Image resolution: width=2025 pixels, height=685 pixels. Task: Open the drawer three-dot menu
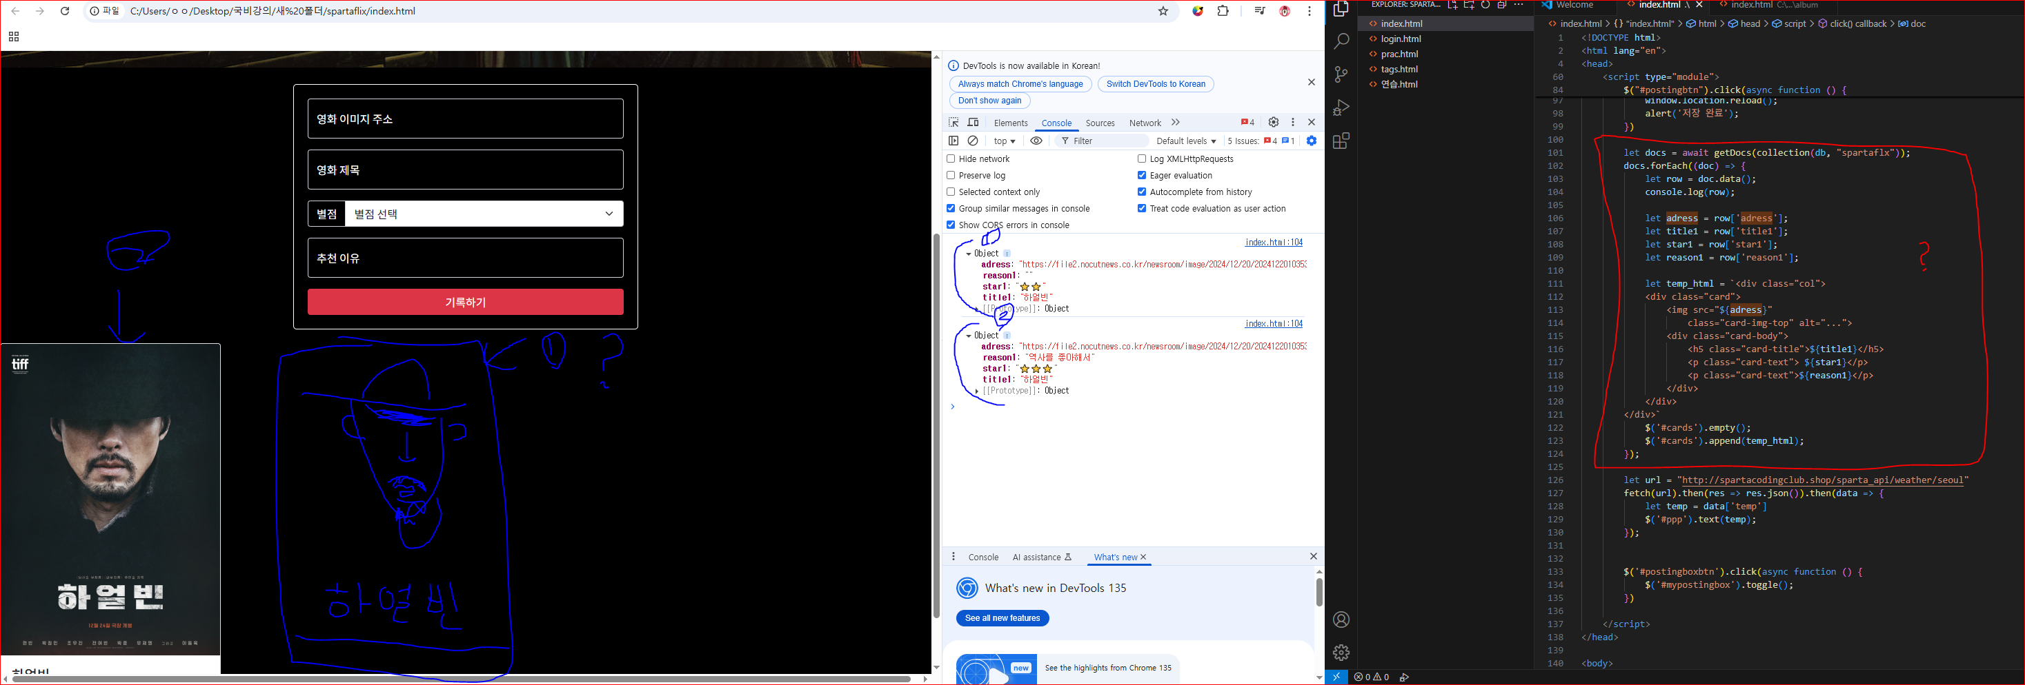pos(954,557)
